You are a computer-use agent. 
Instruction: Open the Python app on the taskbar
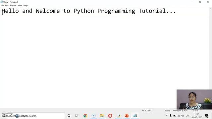(119, 116)
